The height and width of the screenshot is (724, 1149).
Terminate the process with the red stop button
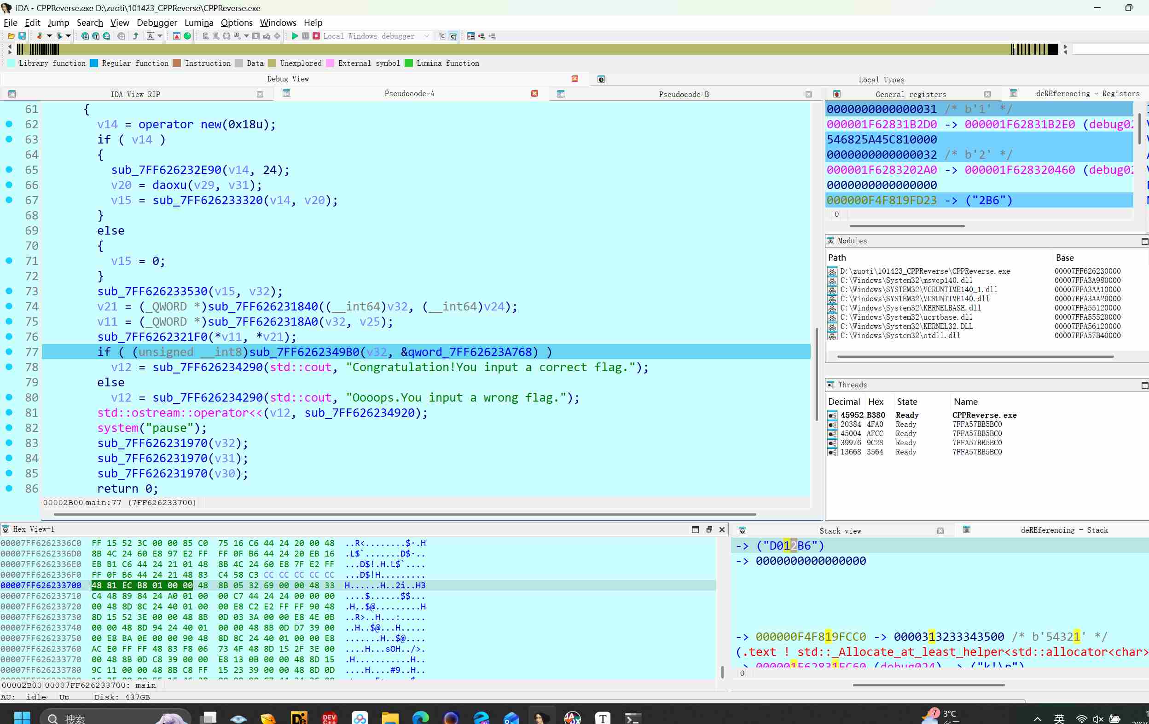point(316,36)
